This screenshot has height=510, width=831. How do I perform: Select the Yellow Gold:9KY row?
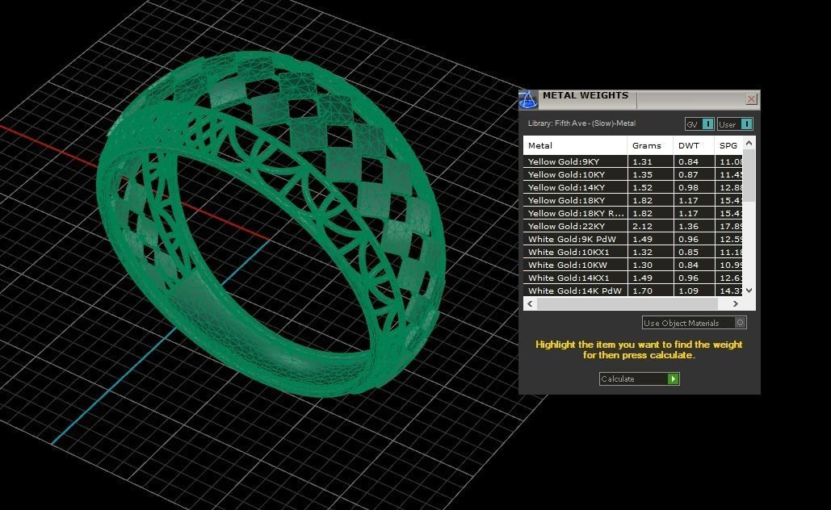[633, 161]
